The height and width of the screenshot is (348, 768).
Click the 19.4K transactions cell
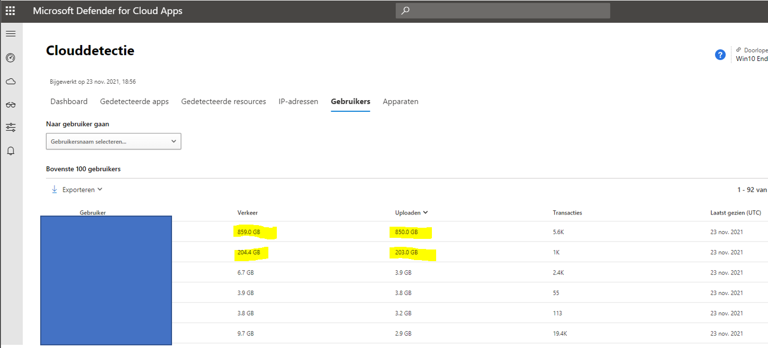click(x=560, y=333)
